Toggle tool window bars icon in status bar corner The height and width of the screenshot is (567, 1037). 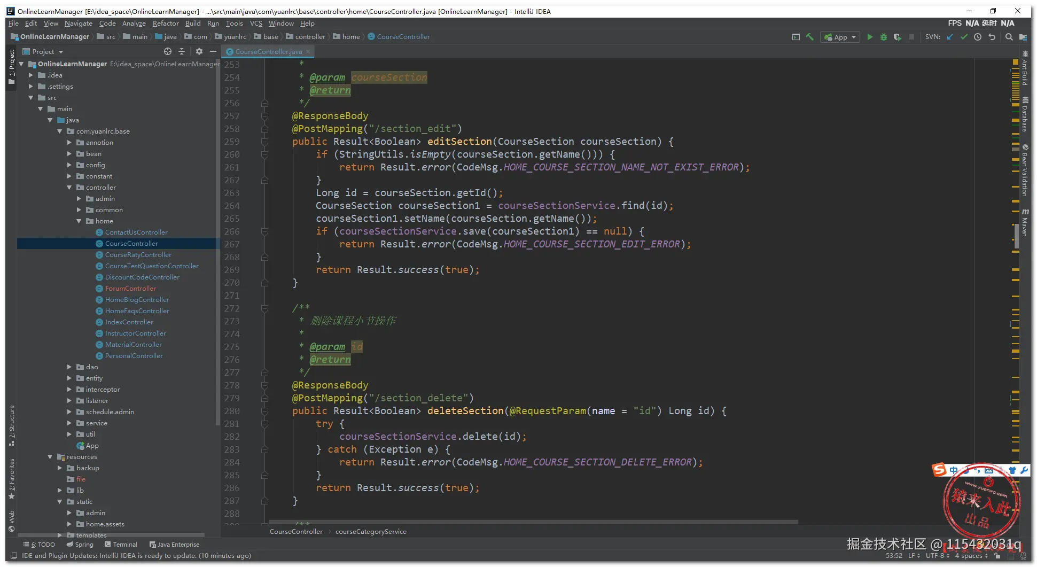[x=14, y=556]
